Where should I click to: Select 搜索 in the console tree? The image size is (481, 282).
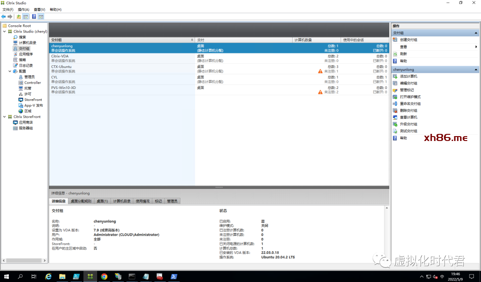point(22,37)
